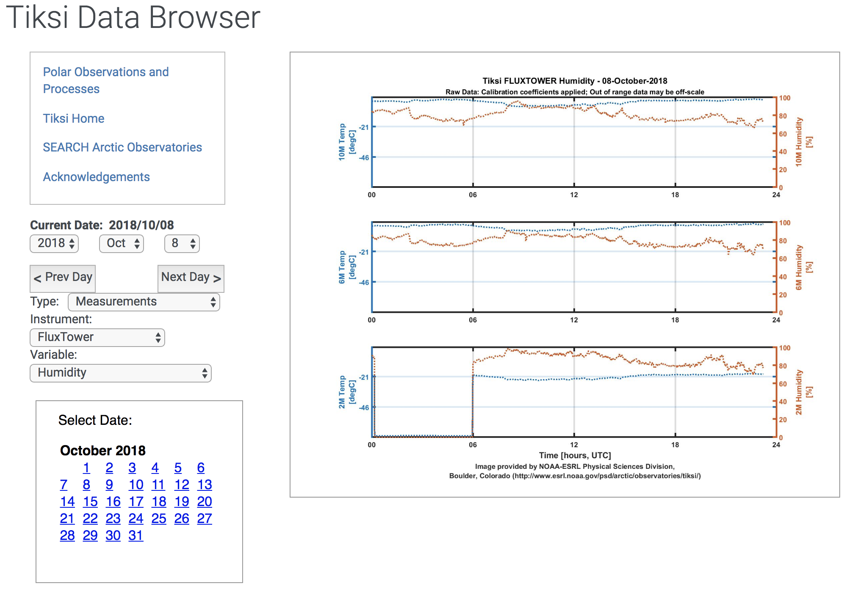Select October 2 in the calendar
Screen dimensions: 852x600
[109, 468]
